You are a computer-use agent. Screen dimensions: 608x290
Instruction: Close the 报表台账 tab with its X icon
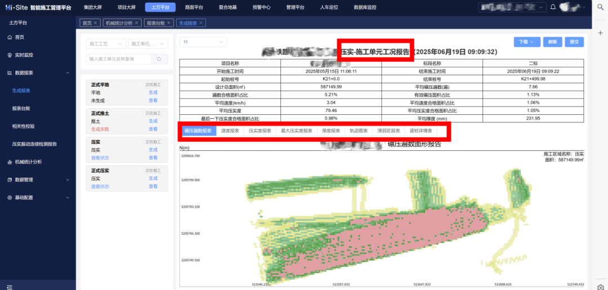pyautogui.click(x=169, y=23)
